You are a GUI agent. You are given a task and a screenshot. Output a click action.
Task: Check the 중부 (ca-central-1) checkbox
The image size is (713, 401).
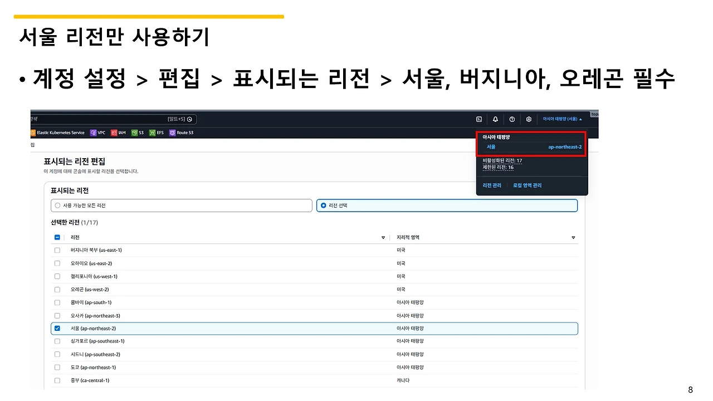pos(57,380)
